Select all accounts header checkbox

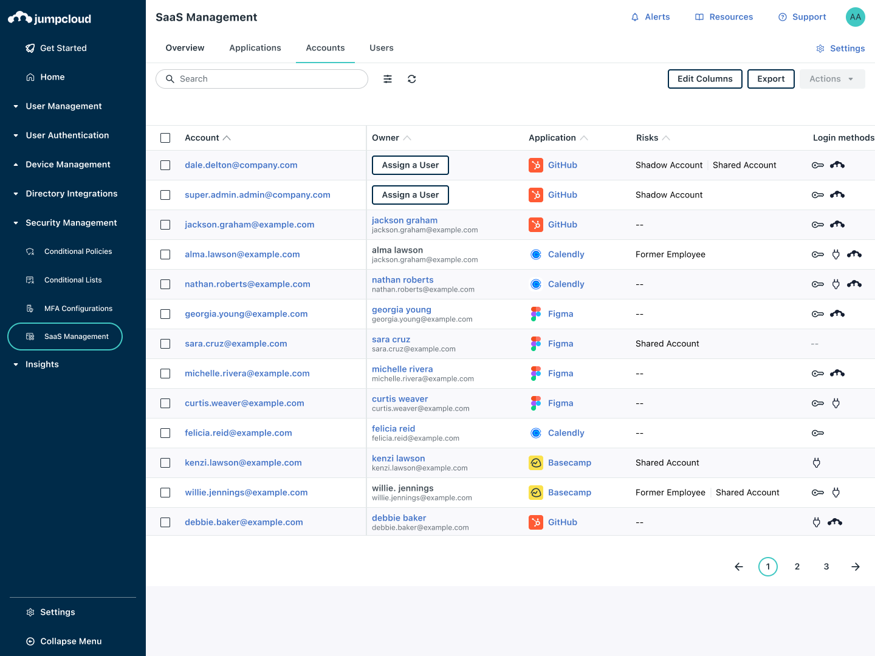pos(165,138)
